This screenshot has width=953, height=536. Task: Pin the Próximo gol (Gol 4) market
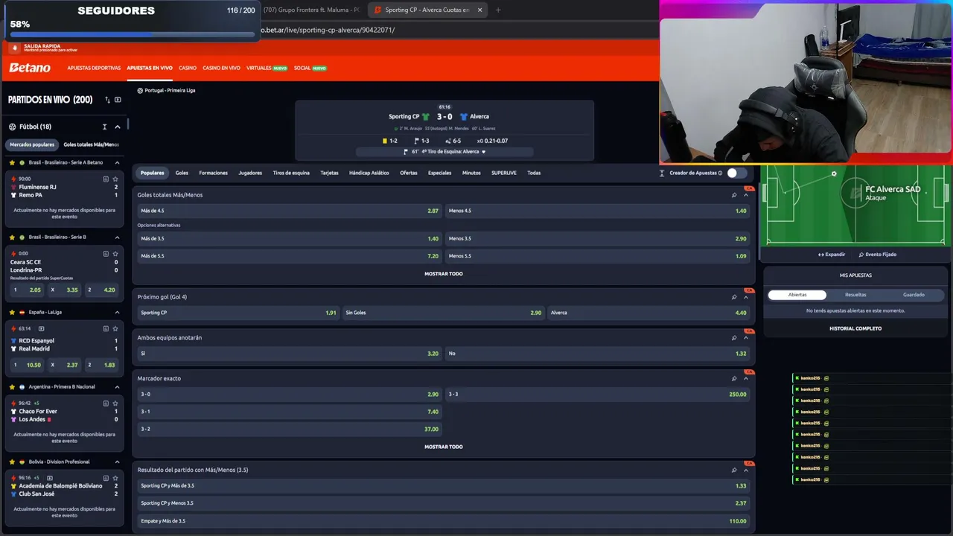[734, 297]
